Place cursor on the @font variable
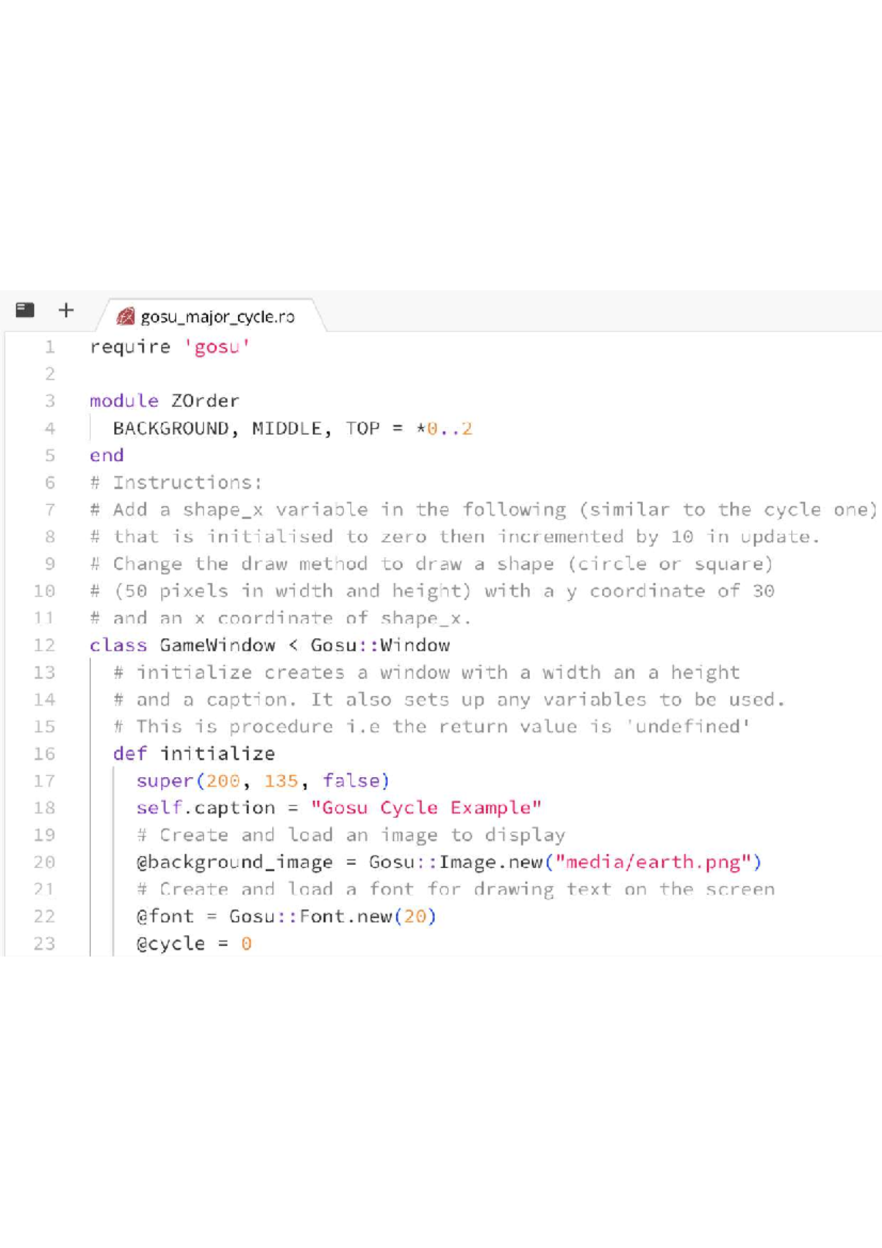This screenshot has height=1248, width=882. click(x=165, y=917)
